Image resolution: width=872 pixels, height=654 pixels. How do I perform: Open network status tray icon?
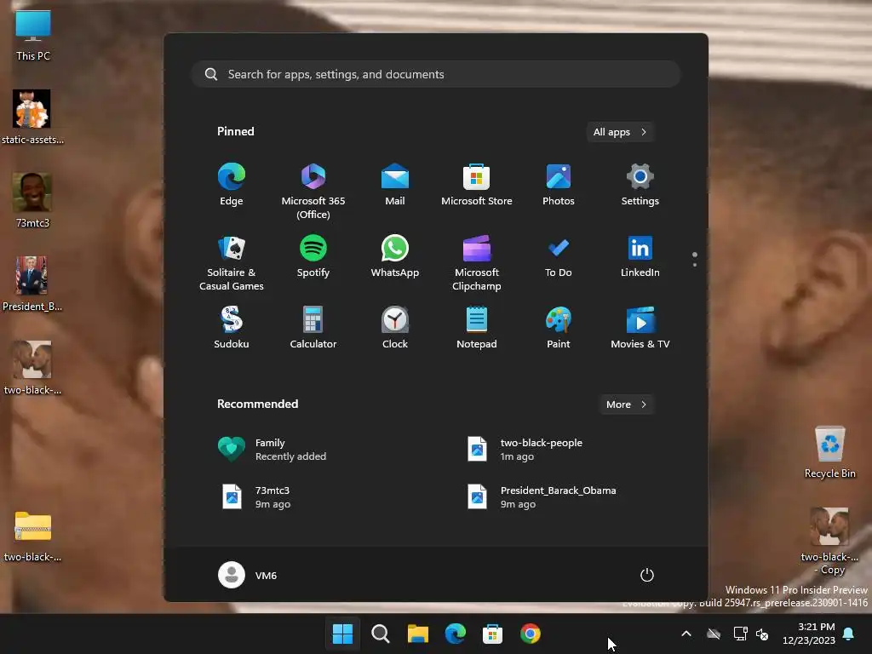(740, 634)
